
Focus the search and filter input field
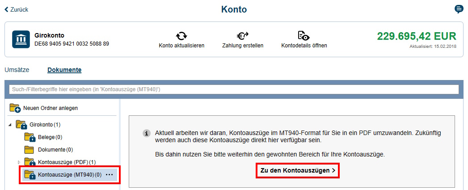click(234, 89)
